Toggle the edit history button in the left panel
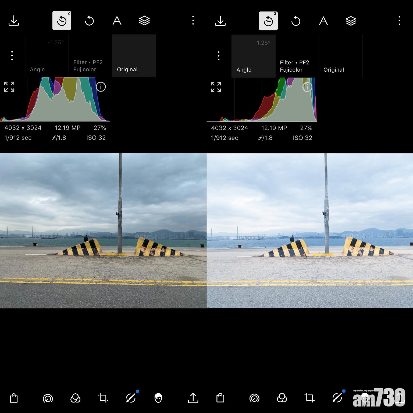The height and width of the screenshot is (413, 413). pyautogui.click(x=62, y=21)
